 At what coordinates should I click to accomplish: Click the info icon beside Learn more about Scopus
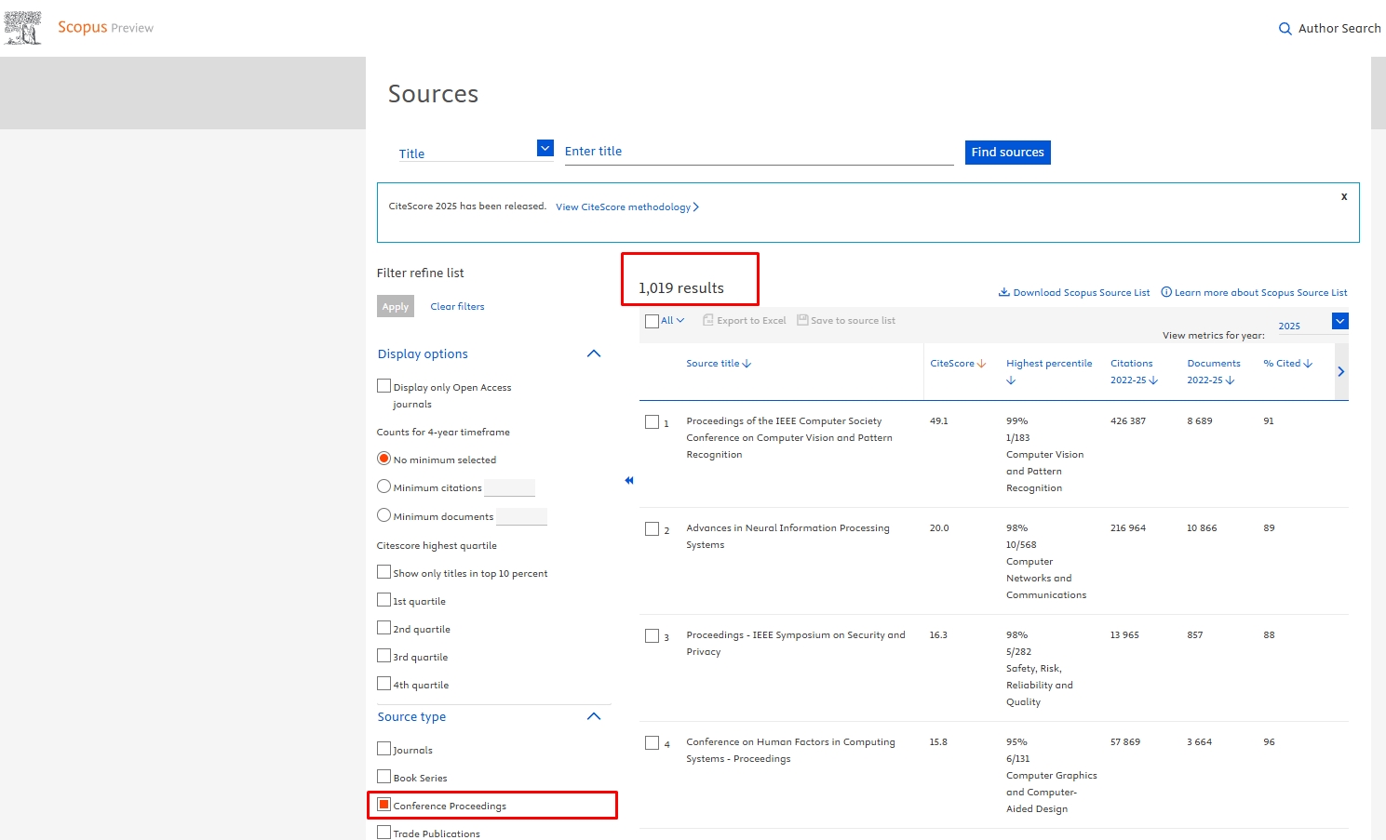coord(1166,292)
